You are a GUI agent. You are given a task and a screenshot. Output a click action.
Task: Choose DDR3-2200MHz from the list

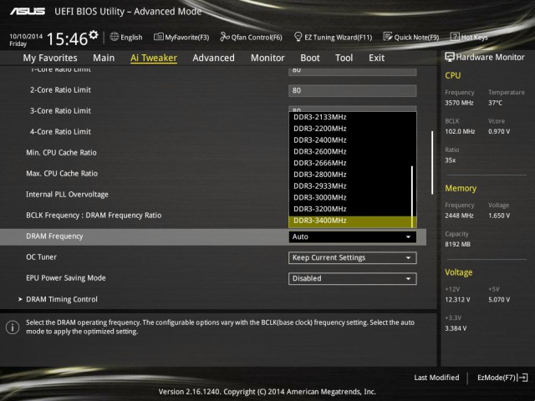pyautogui.click(x=350, y=129)
